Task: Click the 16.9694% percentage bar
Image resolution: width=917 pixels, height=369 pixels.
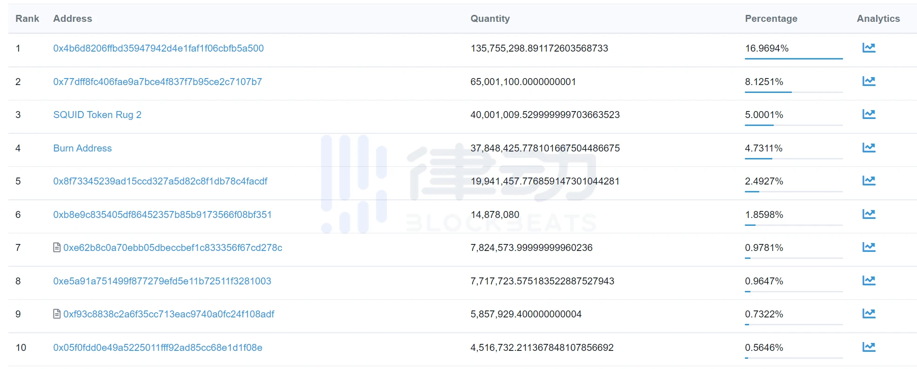Action: [x=794, y=59]
